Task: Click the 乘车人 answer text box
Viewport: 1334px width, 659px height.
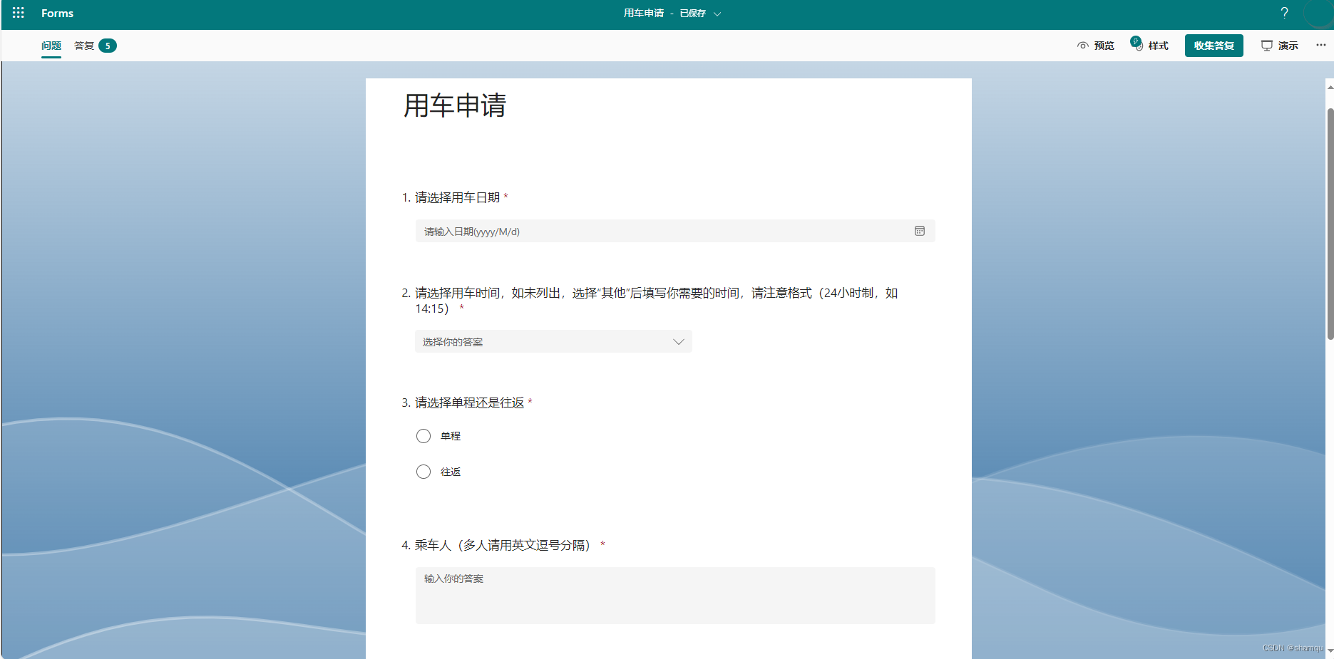Action: pyautogui.click(x=674, y=596)
